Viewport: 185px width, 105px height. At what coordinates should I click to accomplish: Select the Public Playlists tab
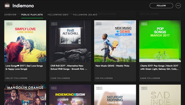[32, 15]
